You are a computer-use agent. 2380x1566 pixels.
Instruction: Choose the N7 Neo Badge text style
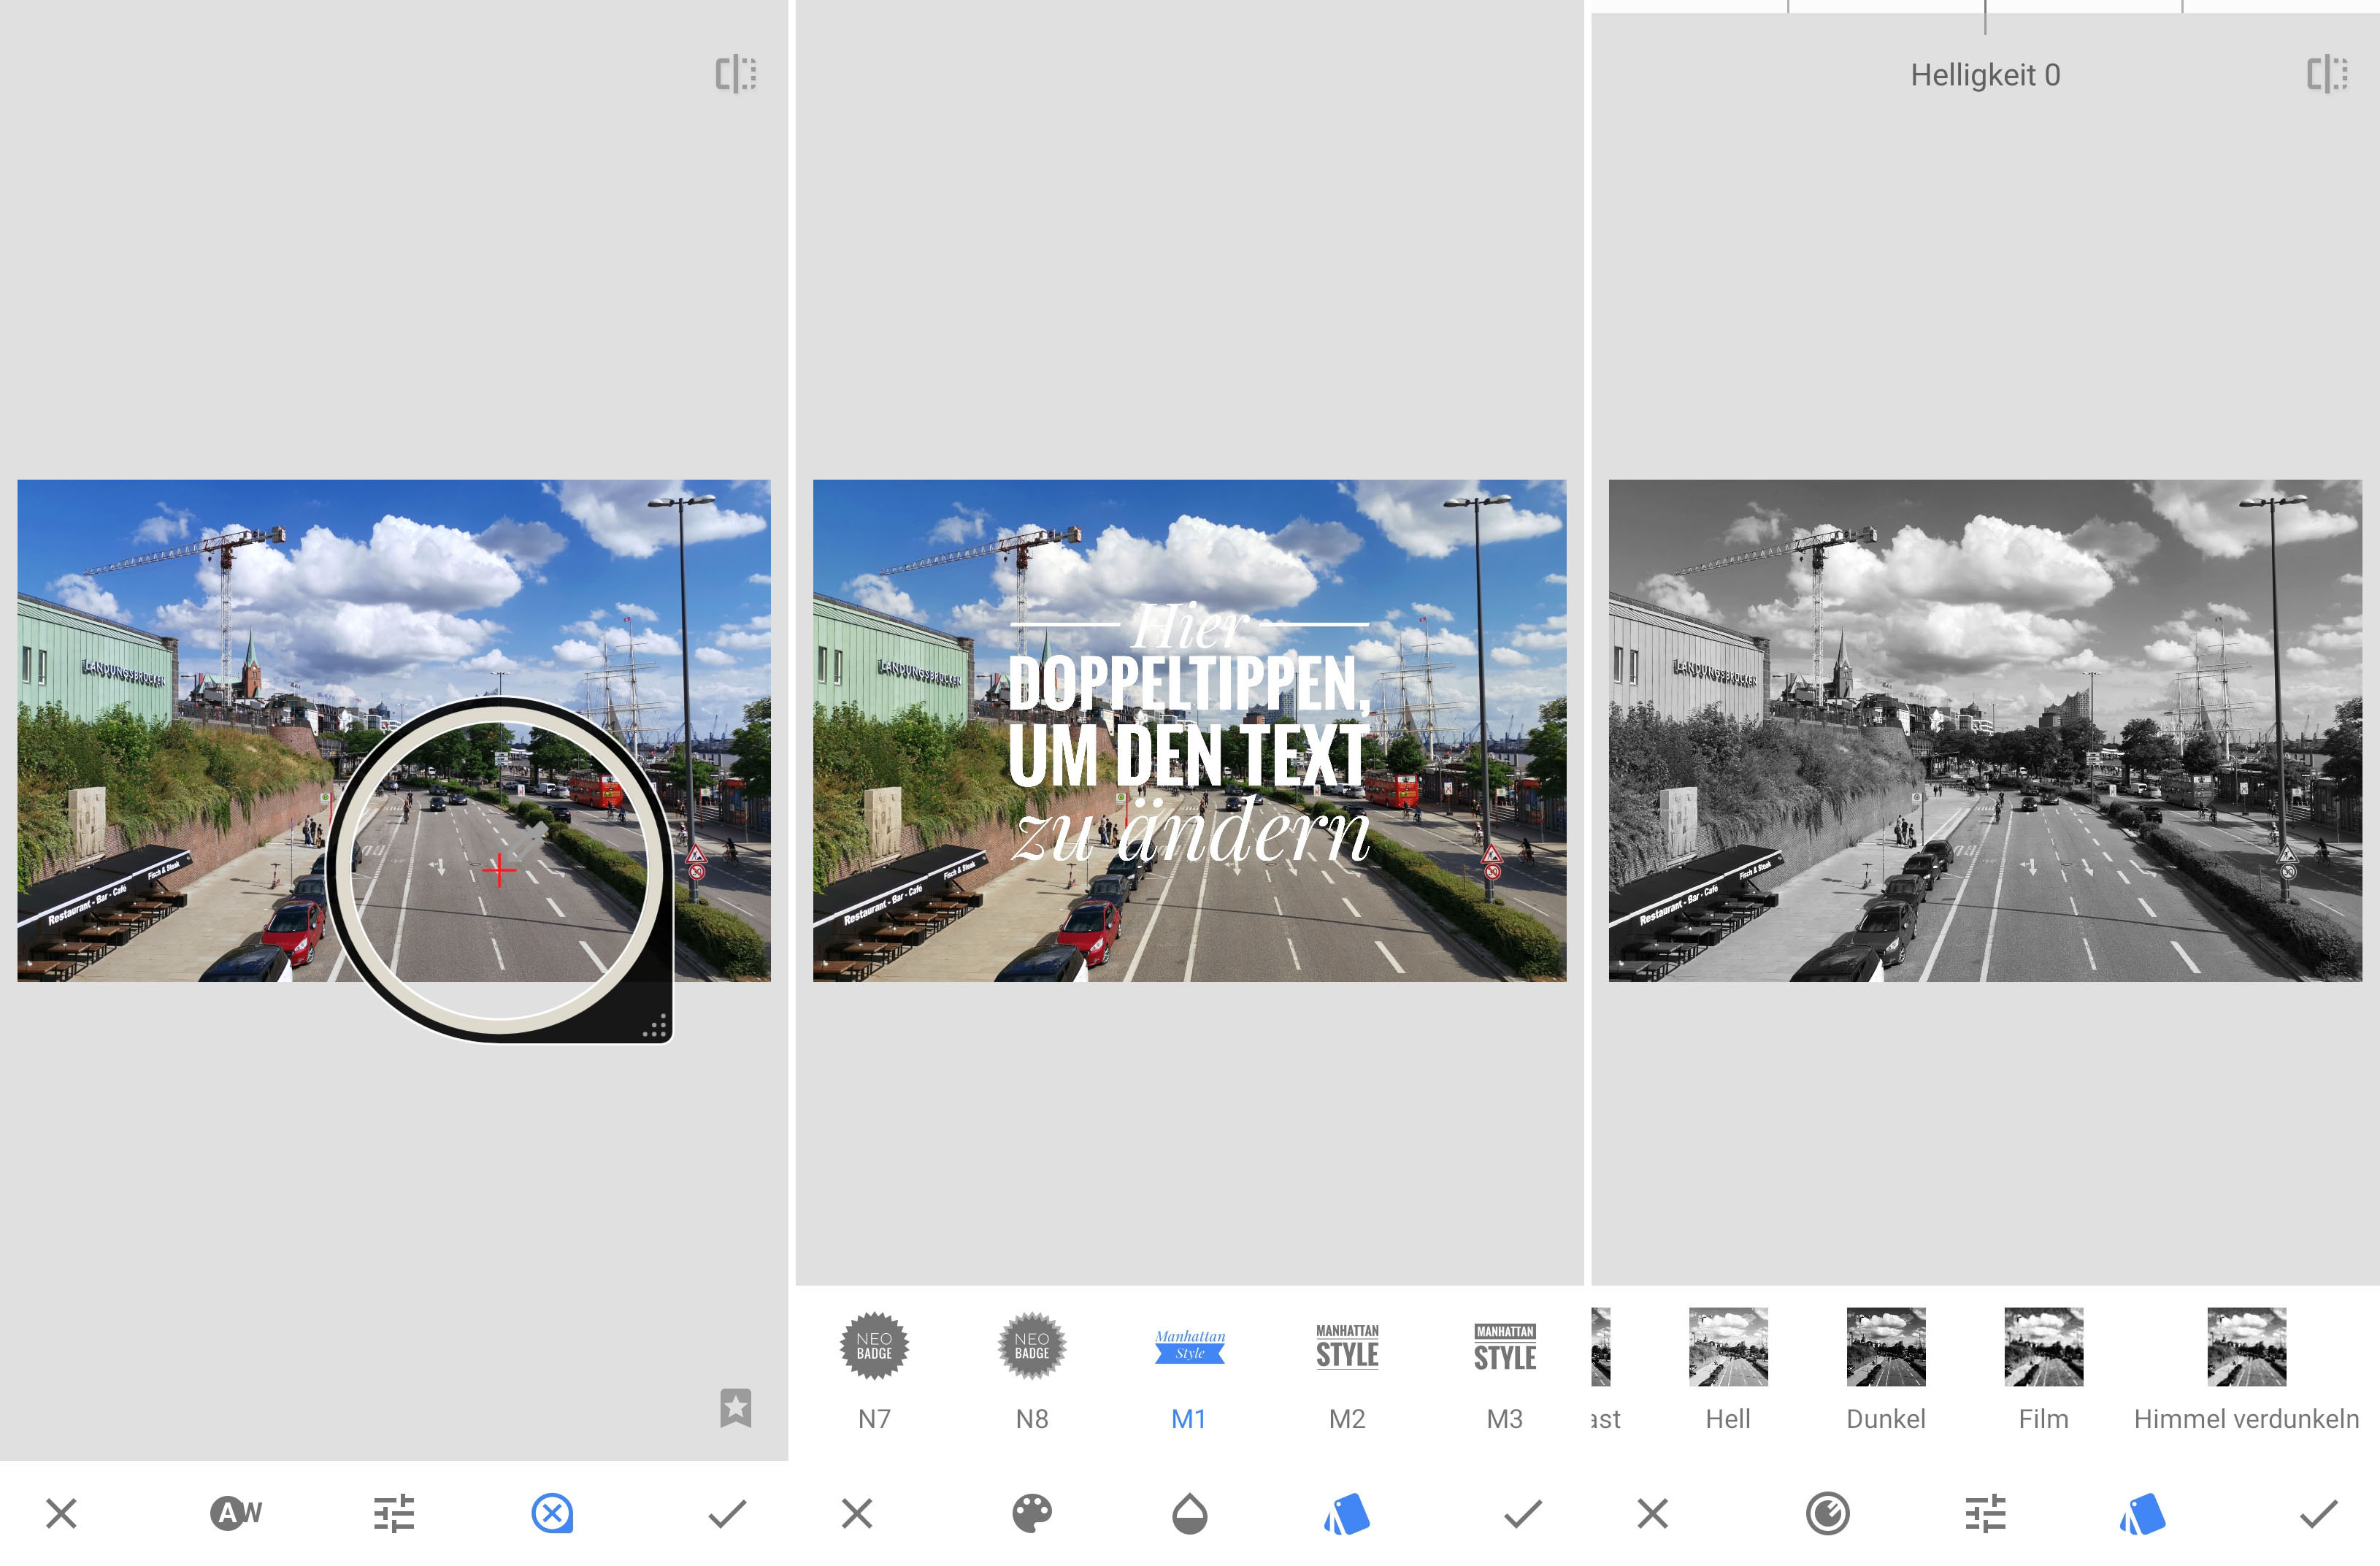point(874,1370)
